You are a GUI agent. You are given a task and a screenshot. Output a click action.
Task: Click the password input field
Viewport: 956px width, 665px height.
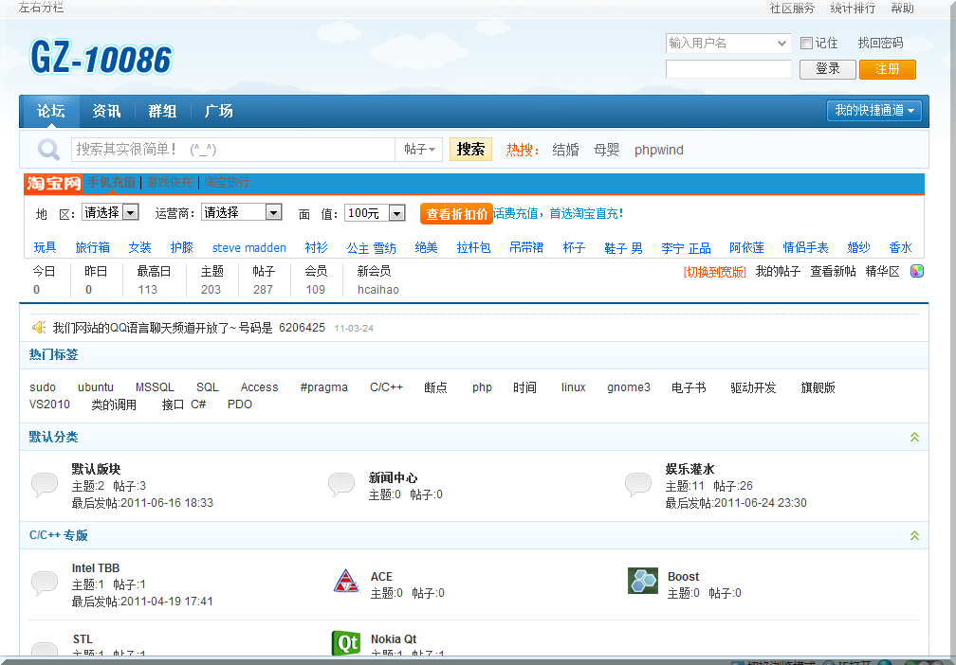(x=728, y=69)
